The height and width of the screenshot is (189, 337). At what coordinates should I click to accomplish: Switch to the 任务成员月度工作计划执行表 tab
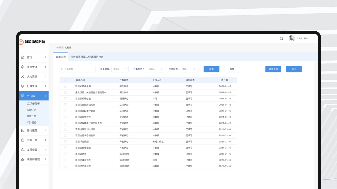[87, 57]
